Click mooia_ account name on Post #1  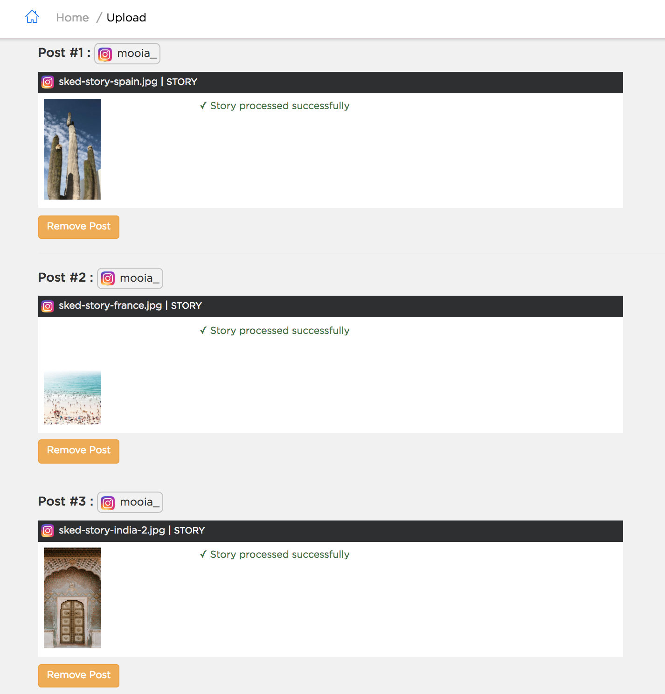137,54
